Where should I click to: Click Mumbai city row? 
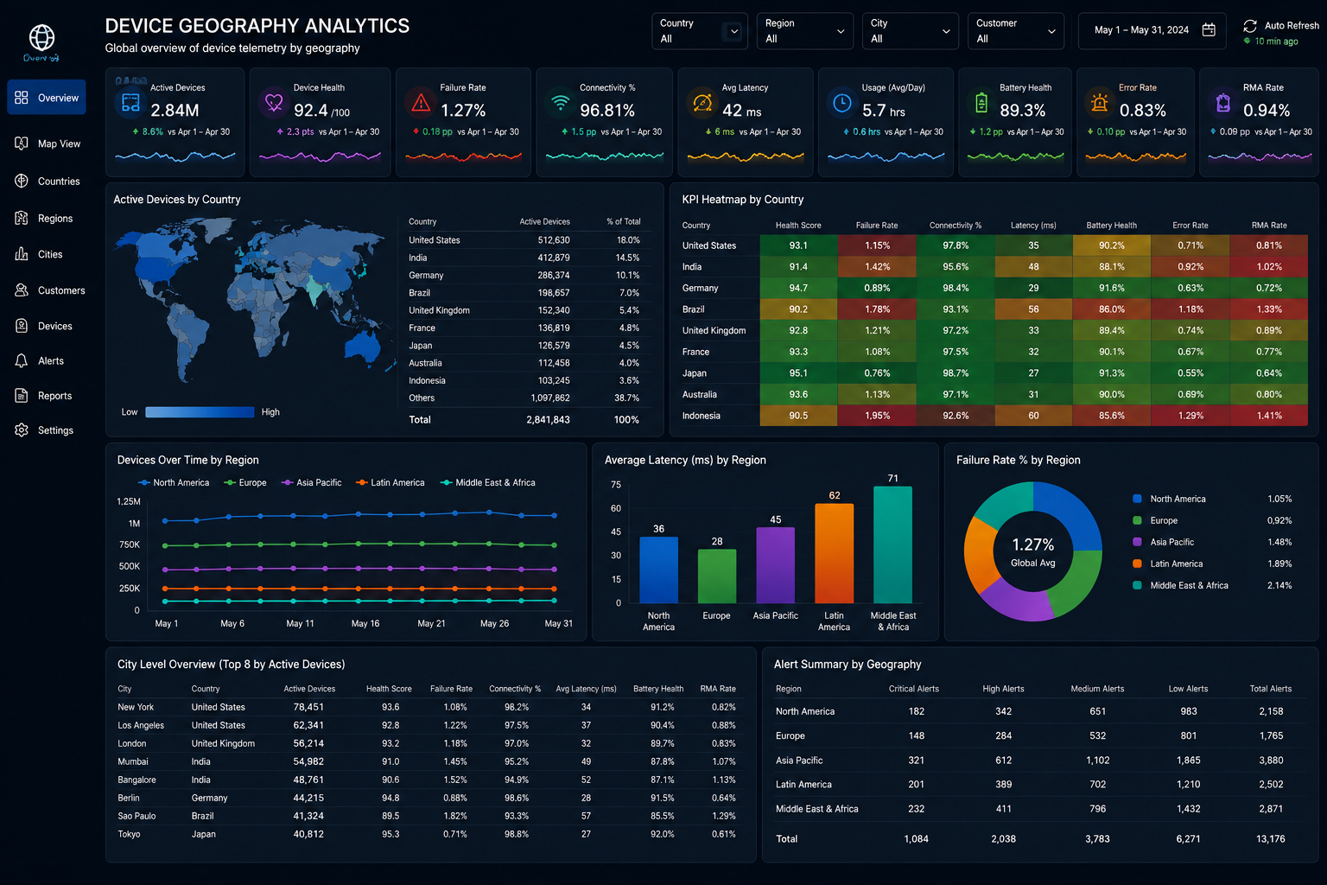pyautogui.click(x=428, y=761)
